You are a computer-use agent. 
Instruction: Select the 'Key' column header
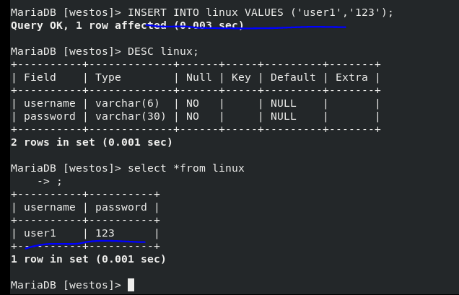tap(241, 77)
